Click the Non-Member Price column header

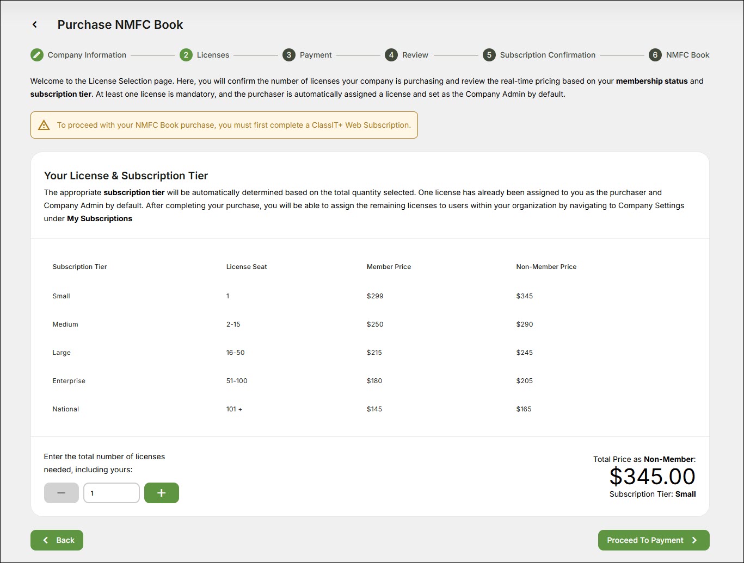point(546,267)
